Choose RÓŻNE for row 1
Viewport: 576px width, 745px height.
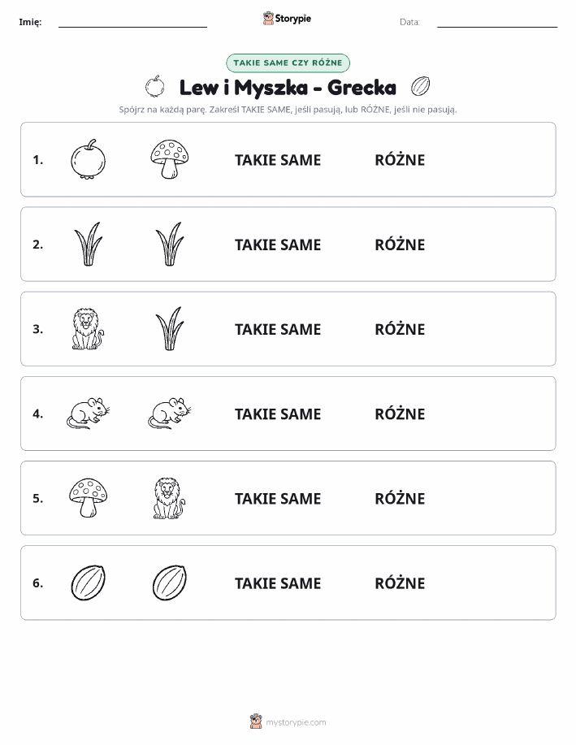point(400,160)
